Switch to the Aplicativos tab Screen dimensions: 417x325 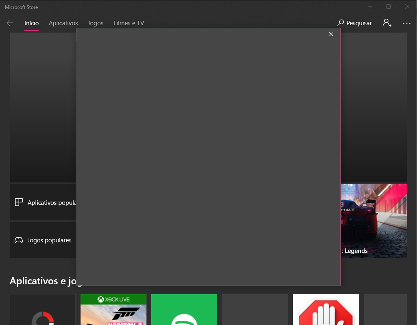[x=63, y=23]
